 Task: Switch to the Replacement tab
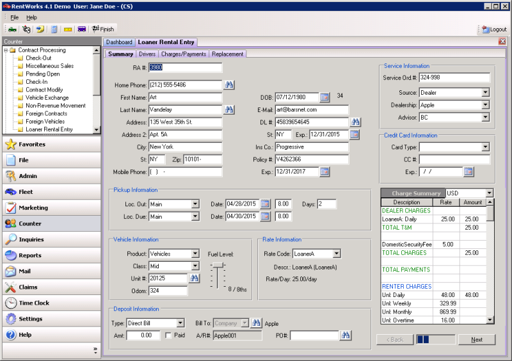tap(227, 54)
